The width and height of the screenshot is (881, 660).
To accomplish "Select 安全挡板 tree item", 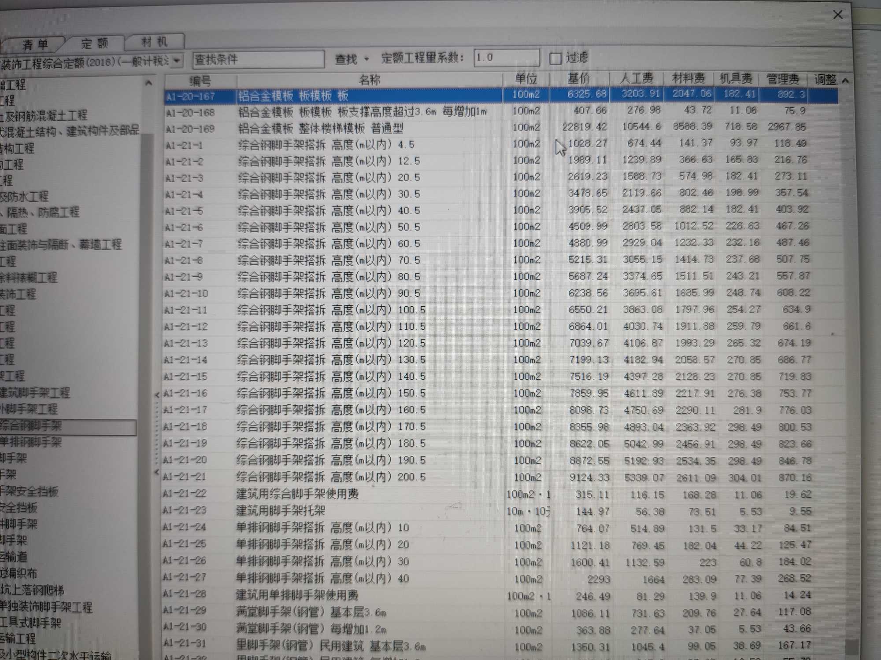I will 19,507.
